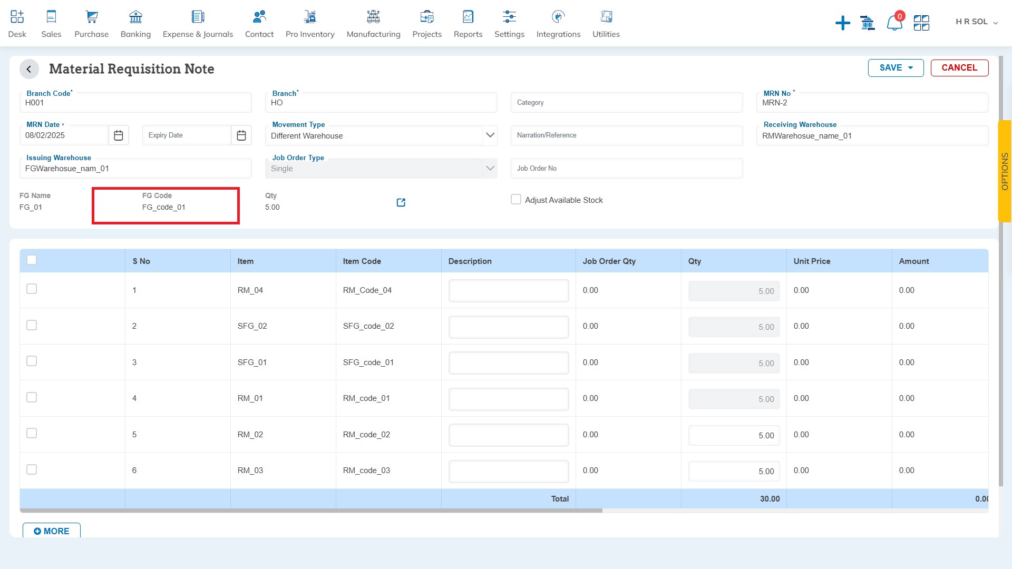The image size is (1012, 569).
Task: Click the Expiry Date calendar picker icon
Action: click(x=242, y=135)
